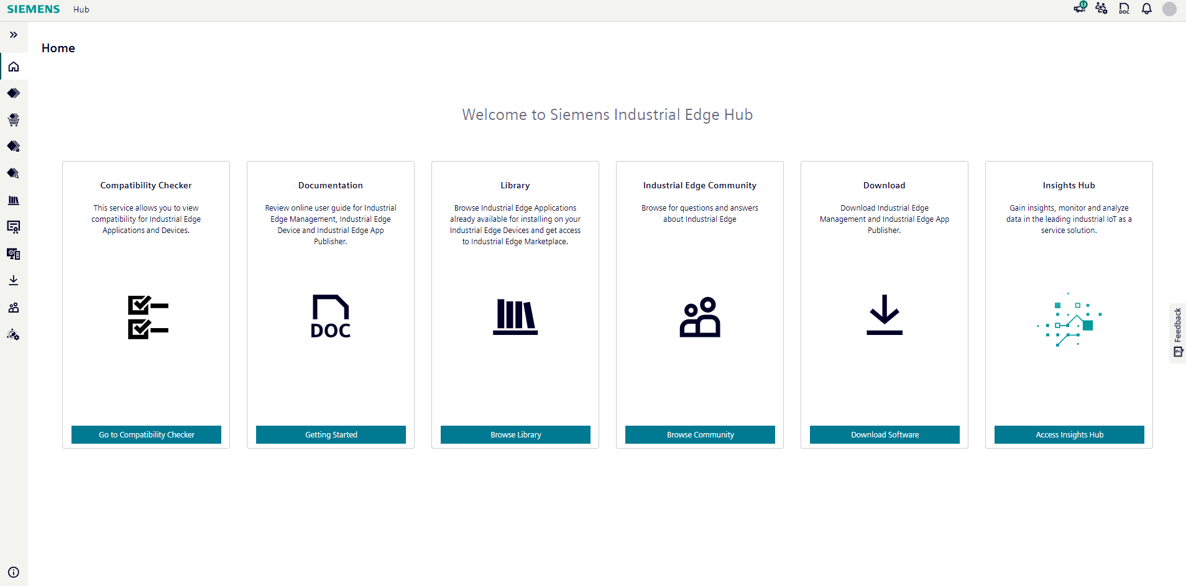Open the stacked-layers apps icon in the sidebar
The image size is (1186, 586).
14,93
